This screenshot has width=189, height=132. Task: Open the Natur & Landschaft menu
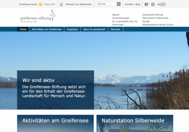94,29
